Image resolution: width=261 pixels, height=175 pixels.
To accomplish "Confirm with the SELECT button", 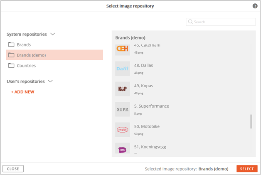I will click(247, 169).
